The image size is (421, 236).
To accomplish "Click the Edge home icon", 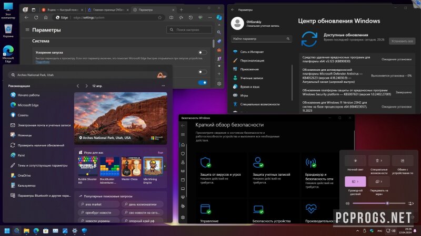I will tap(46, 17).
